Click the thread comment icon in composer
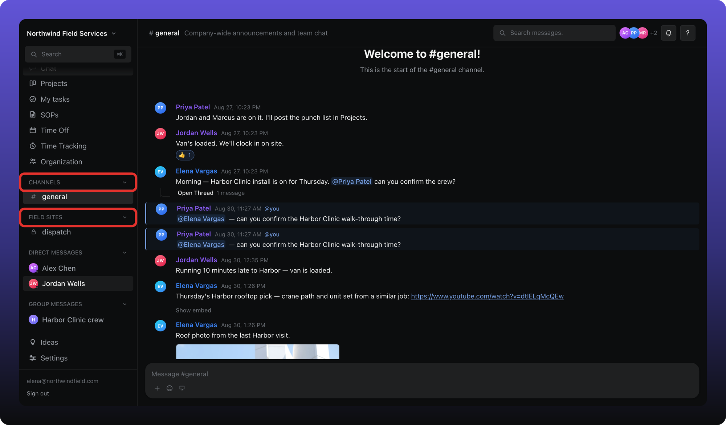726x425 pixels. point(182,388)
